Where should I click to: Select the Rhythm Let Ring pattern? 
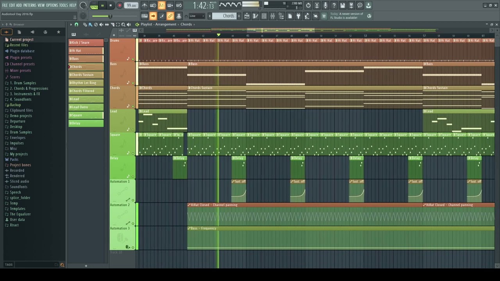(x=86, y=83)
